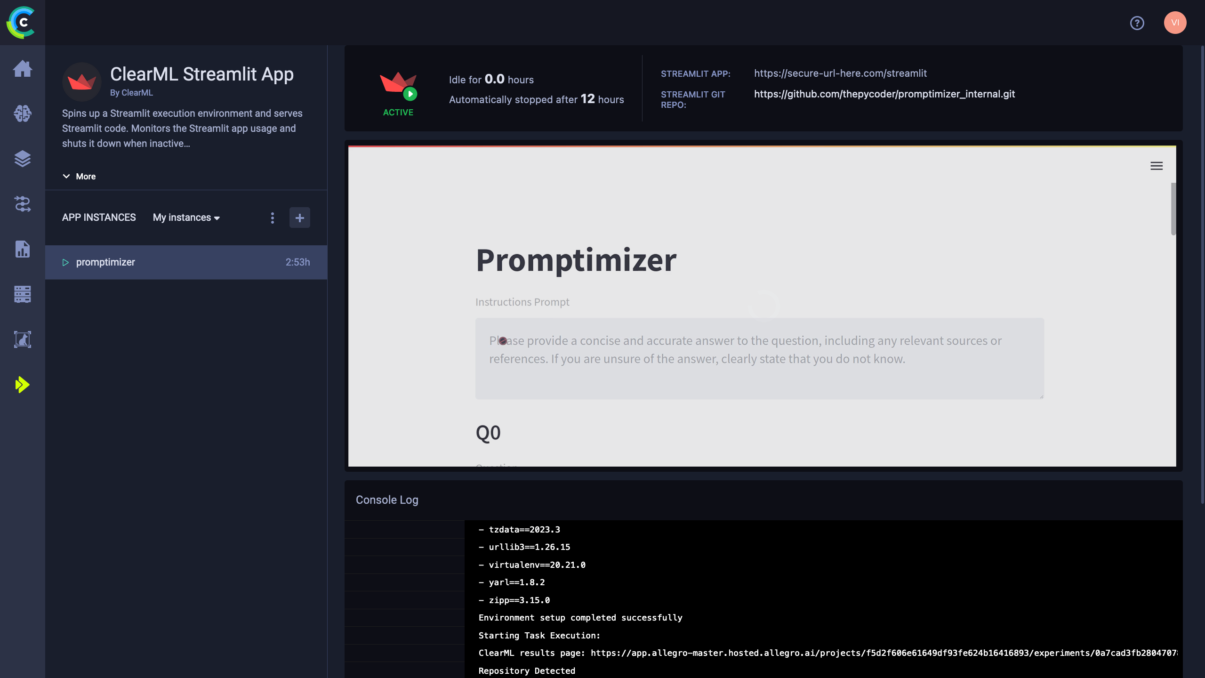Click the 2:53h runtime value

[x=298, y=262]
